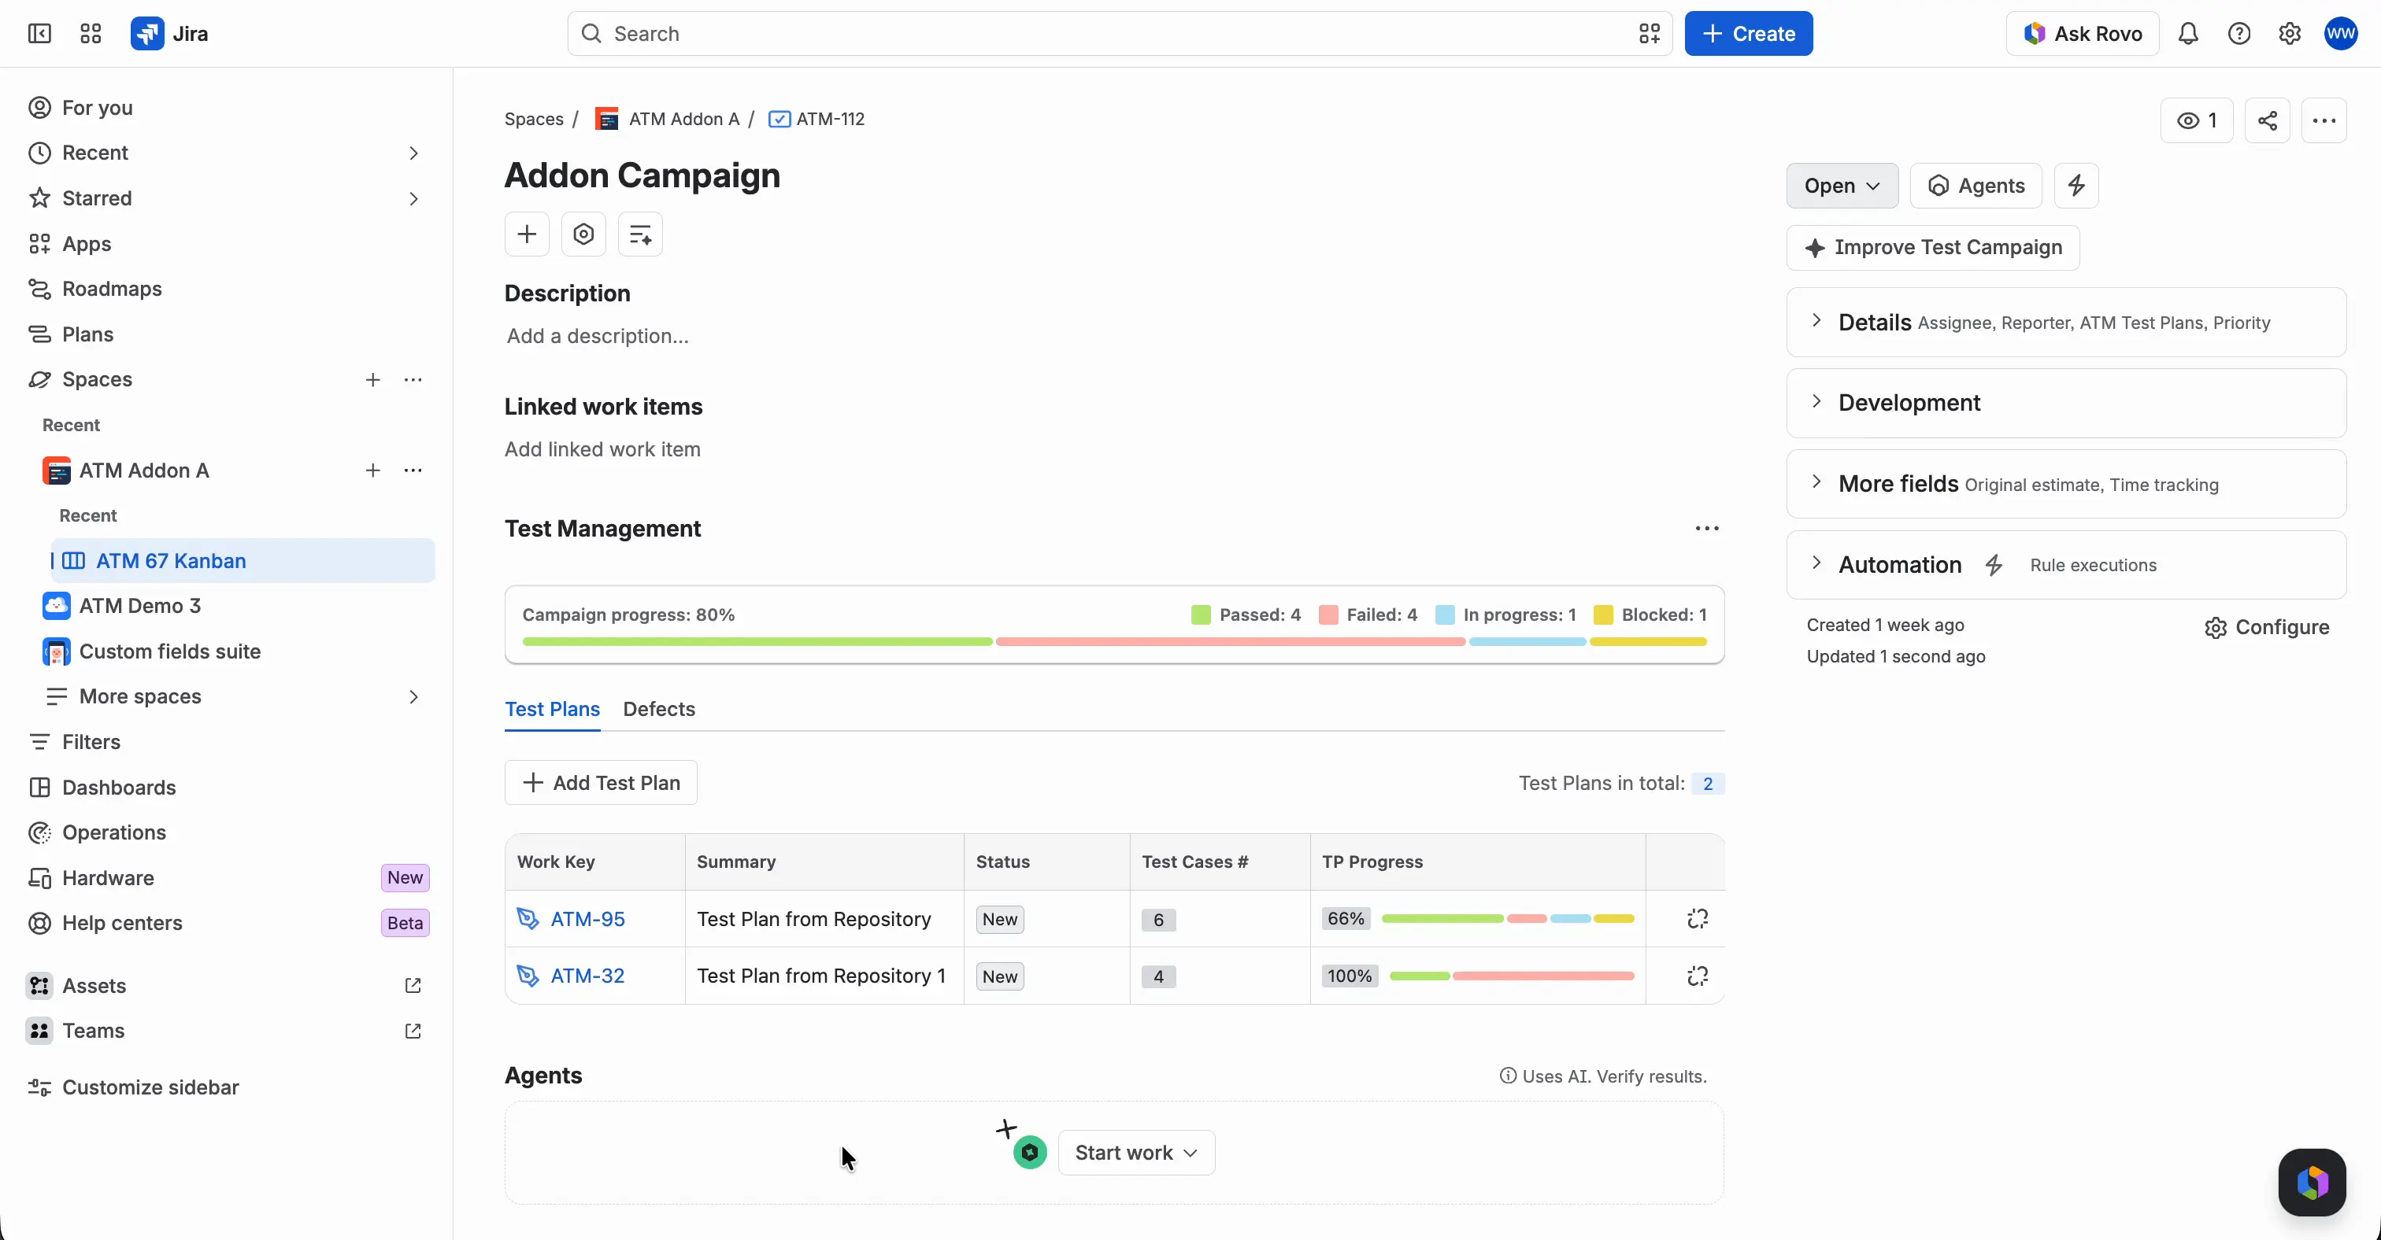Click the Campaign progress bar green segment

[757, 642]
